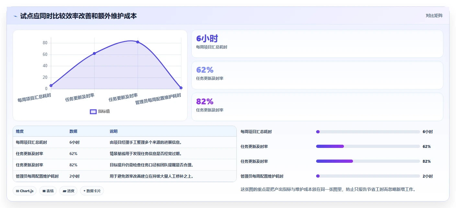This screenshot has height=208, width=456.
Task: Click the 说明 column header
Action: pos(114,131)
